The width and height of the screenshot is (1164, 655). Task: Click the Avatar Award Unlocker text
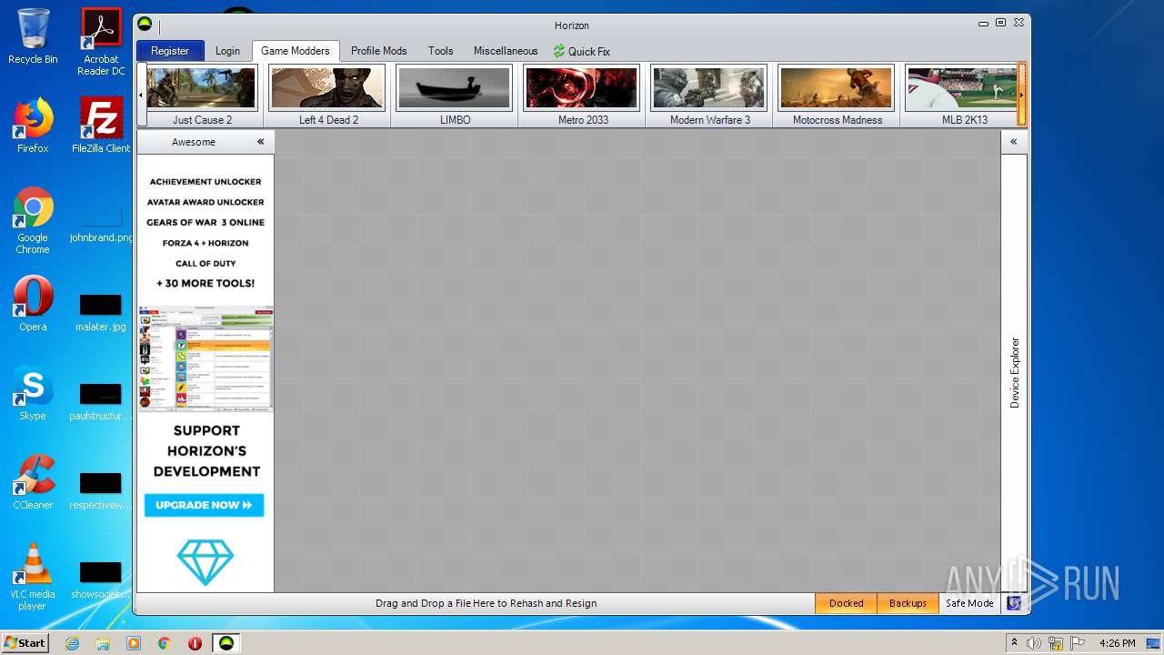(206, 202)
